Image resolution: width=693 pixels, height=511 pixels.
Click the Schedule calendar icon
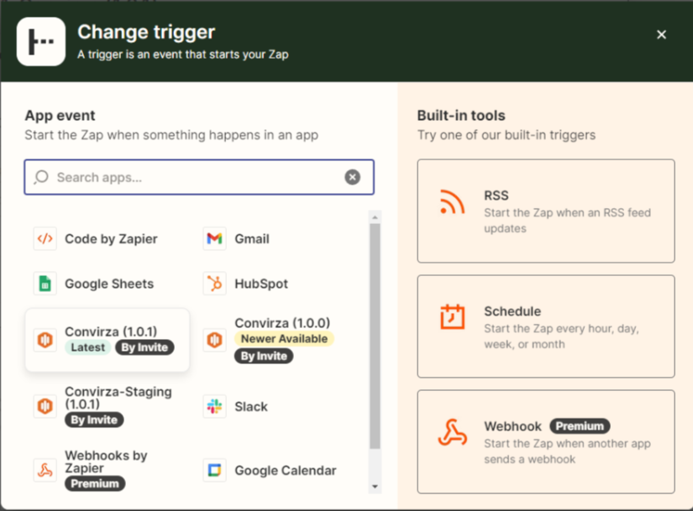pyautogui.click(x=452, y=316)
